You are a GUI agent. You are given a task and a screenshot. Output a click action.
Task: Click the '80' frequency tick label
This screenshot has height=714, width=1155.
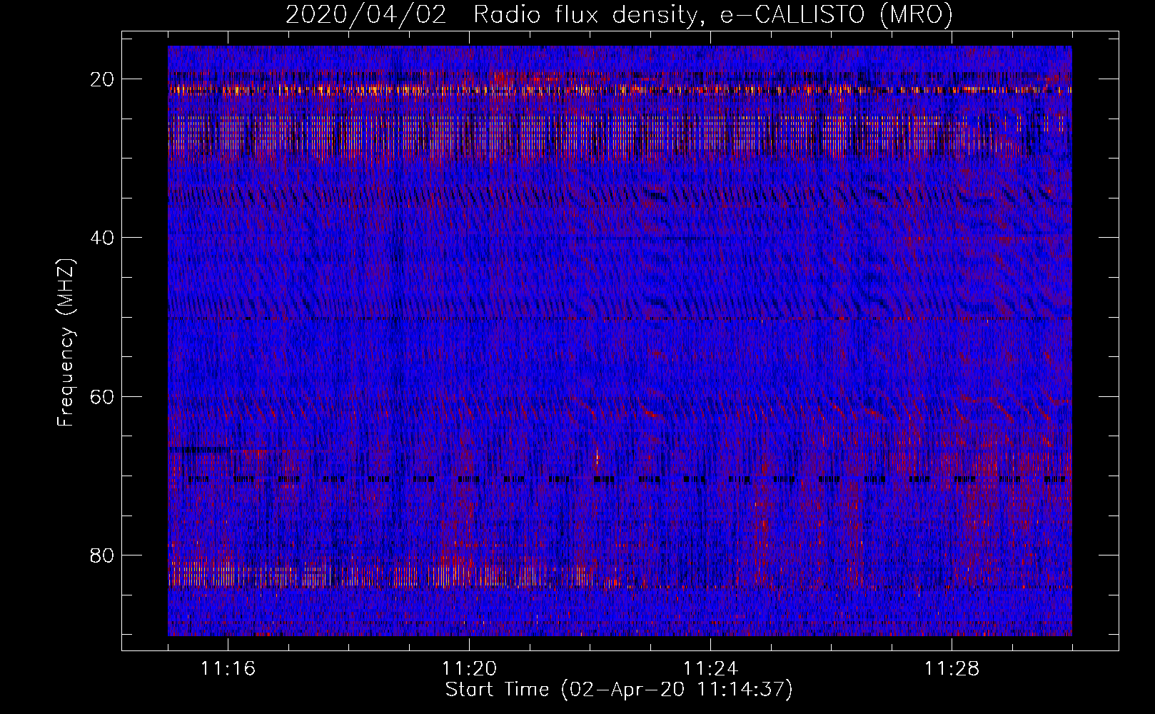point(103,555)
